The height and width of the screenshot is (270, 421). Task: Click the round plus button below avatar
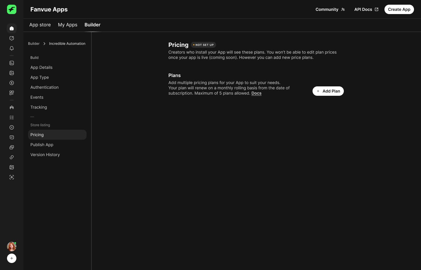(12, 258)
